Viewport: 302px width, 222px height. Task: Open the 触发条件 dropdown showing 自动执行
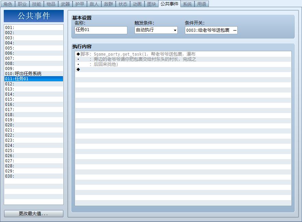click(x=156, y=30)
